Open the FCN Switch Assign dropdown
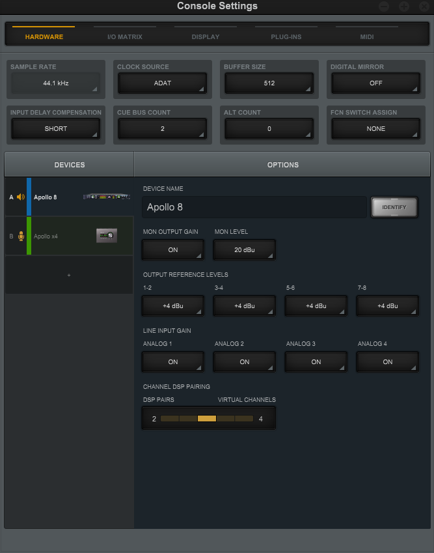 (x=376, y=129)
